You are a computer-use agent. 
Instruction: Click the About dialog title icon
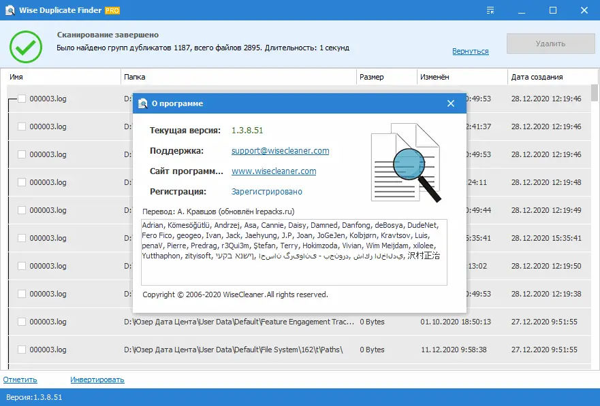tap(143, 103)
